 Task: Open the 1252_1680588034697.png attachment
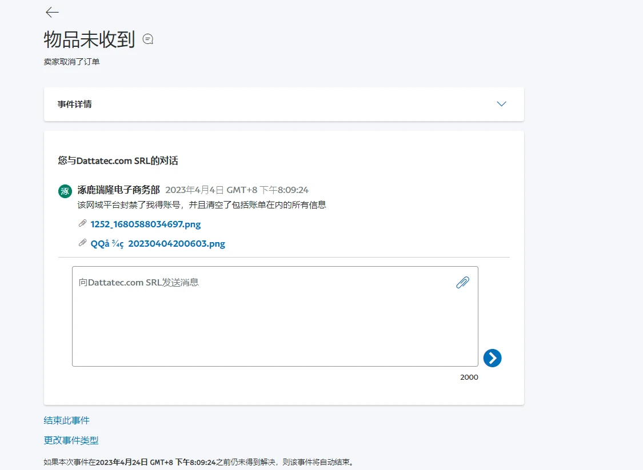(x=146, y=224)
